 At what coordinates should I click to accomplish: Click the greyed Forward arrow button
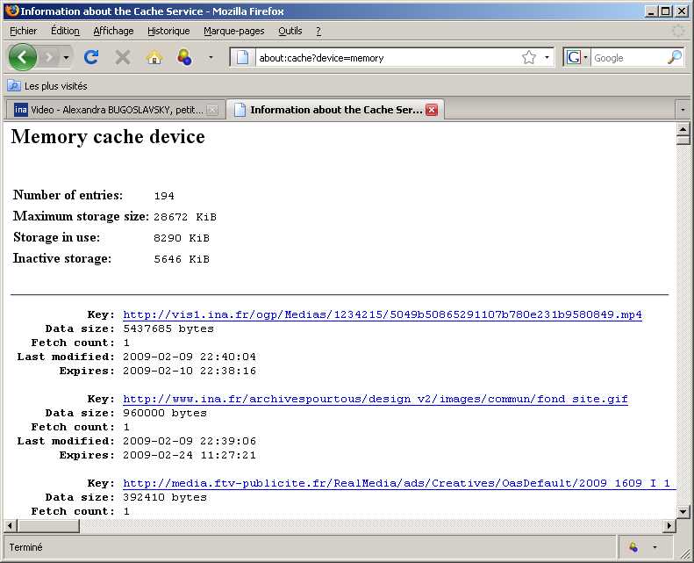pyautogui.click(x=48, y=57)
